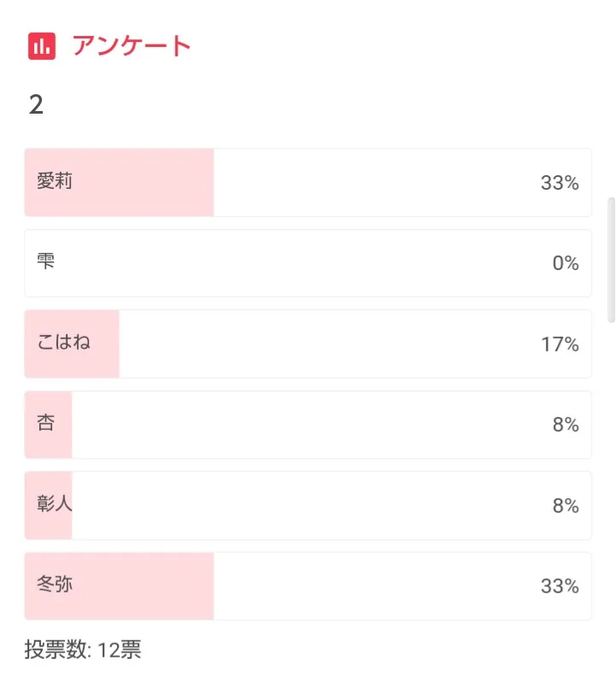Click the vertical scrollbar on the right
This screenshot has height=683, width=616.
point(611,260)
